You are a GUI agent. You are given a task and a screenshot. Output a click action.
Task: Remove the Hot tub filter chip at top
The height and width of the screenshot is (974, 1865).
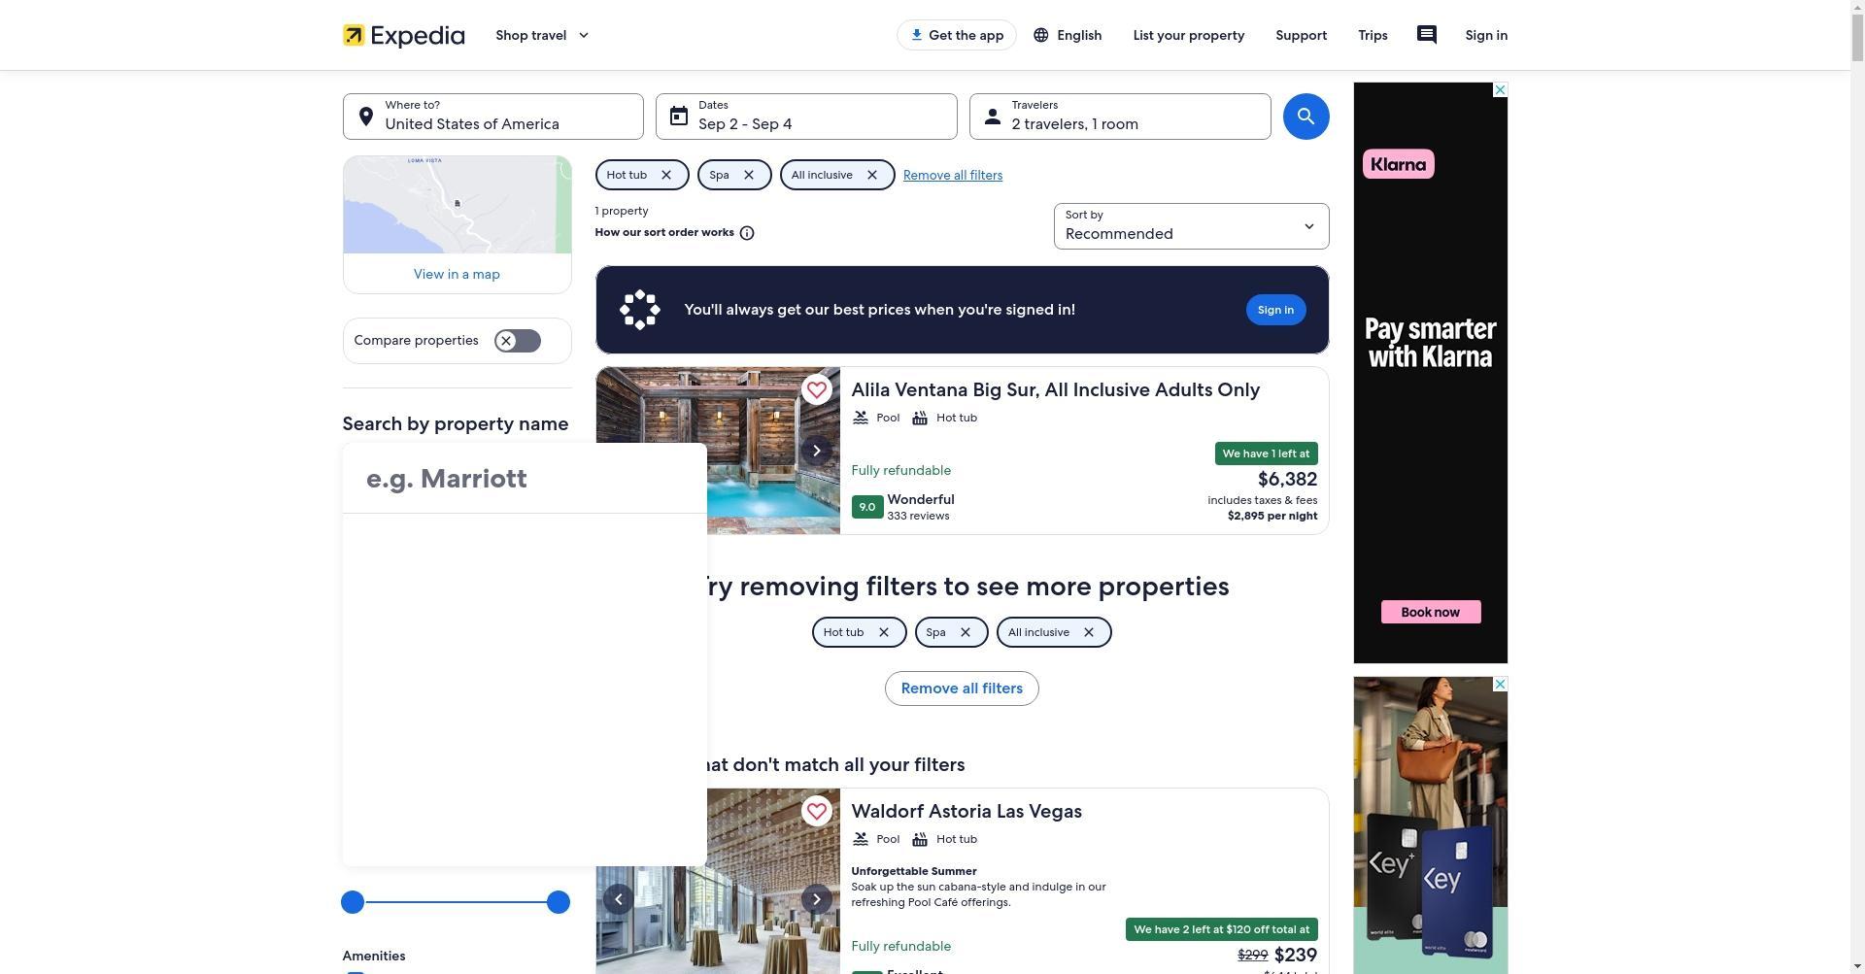[666, 175]
